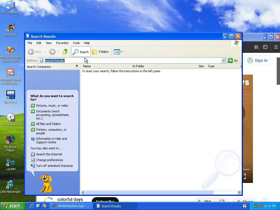Open the browser library icon
This screenshot has height=210, width=280.
click(x=256, y=47)
